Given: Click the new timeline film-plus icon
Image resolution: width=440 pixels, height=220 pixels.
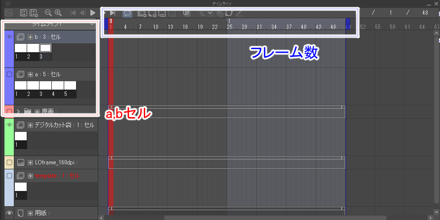Looking at the screenshot, I should coord(34,13).
